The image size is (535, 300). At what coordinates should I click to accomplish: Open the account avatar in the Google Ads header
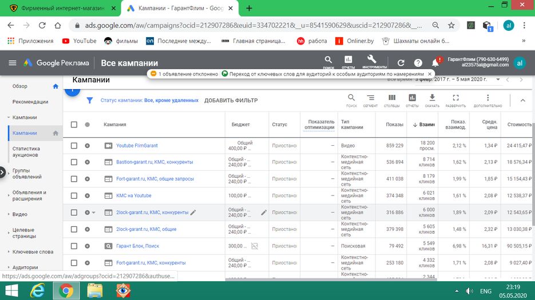click(x=520, y=63)
